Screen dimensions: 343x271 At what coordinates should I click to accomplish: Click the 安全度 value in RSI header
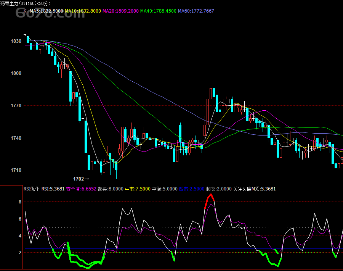click(81, 189)
